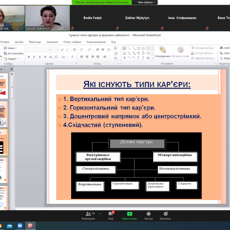Decrease font size with A-down icon
This screenshot has width=230, height=230.
tap(67, 50)
